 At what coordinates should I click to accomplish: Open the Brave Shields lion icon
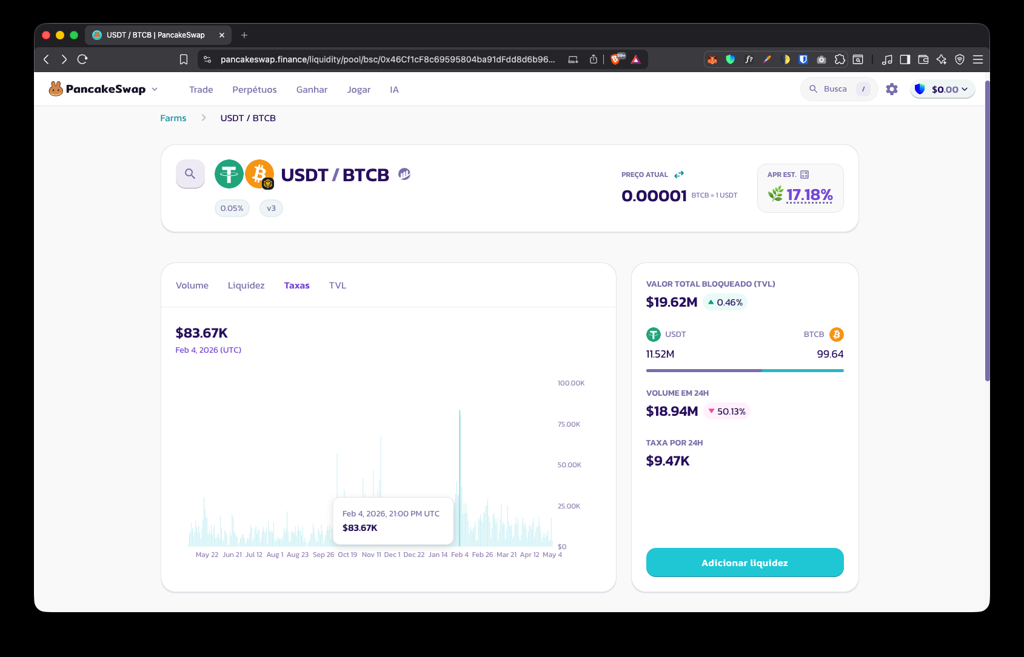pyautogui.click(x=616, y=59)
